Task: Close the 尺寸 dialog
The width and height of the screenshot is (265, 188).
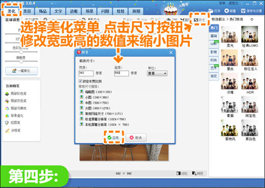Action: 171,52
